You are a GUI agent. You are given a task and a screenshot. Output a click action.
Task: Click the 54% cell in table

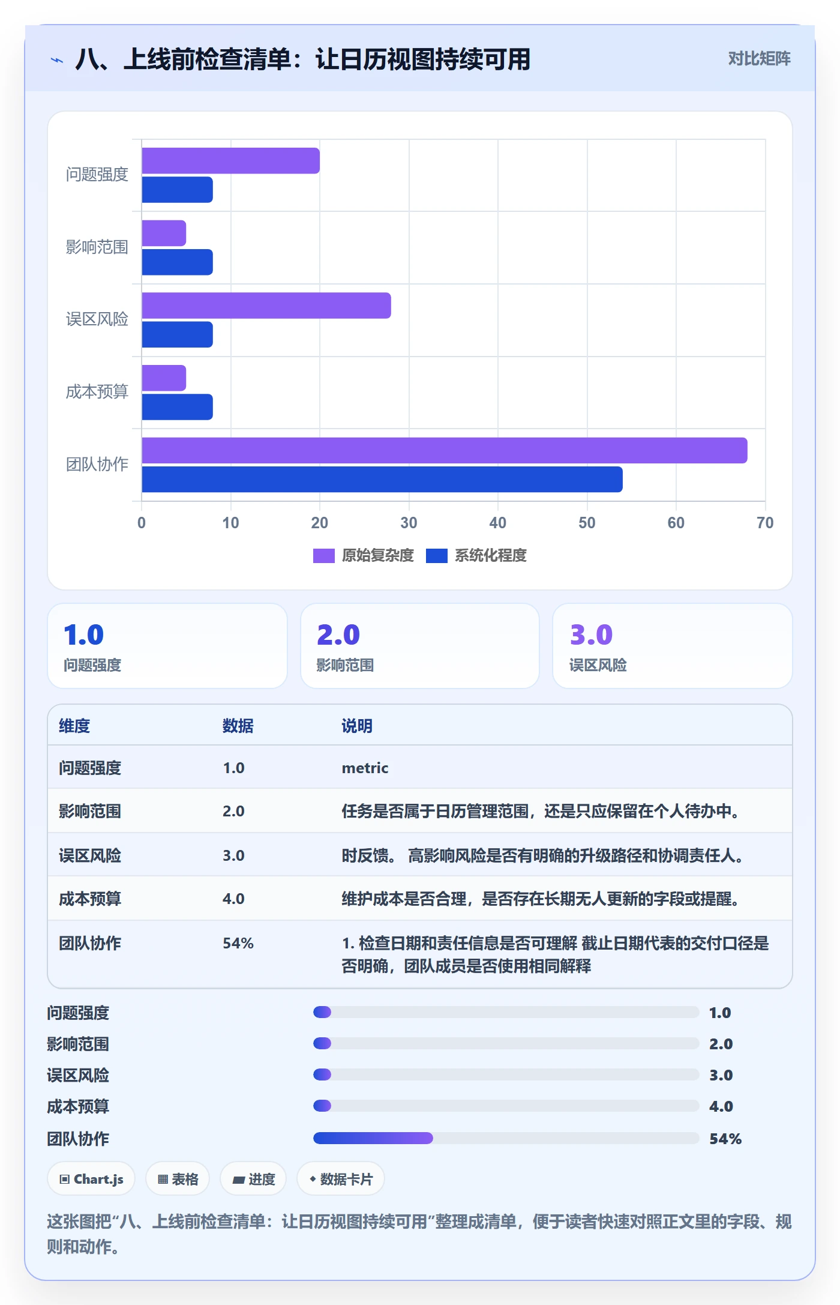238,943
